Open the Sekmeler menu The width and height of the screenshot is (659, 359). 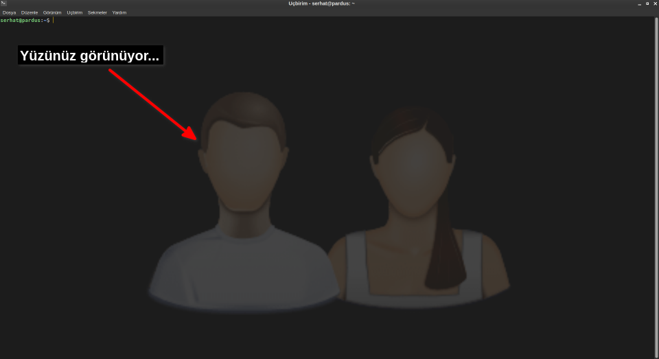tap(97, 12)
